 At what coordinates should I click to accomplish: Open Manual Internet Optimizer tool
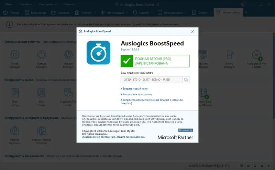(42, 135)
